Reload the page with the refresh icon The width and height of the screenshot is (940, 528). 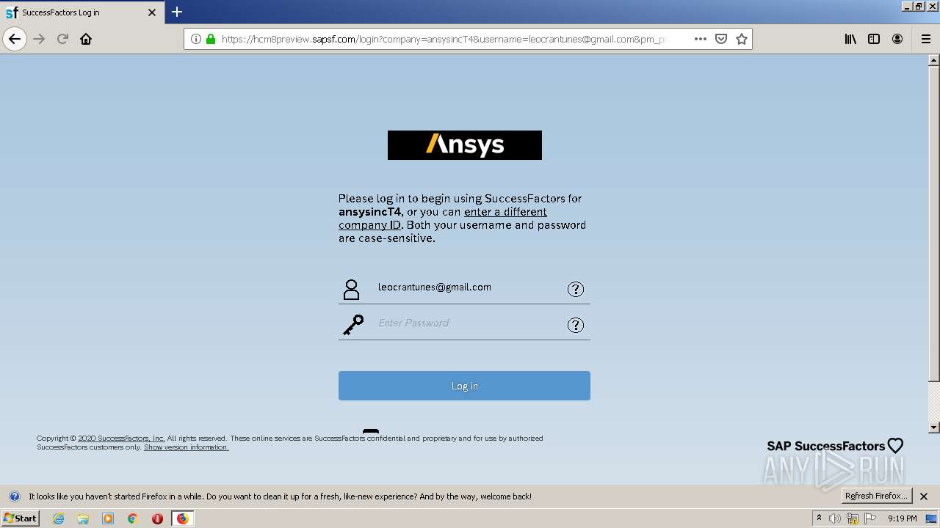click(62, 39)
